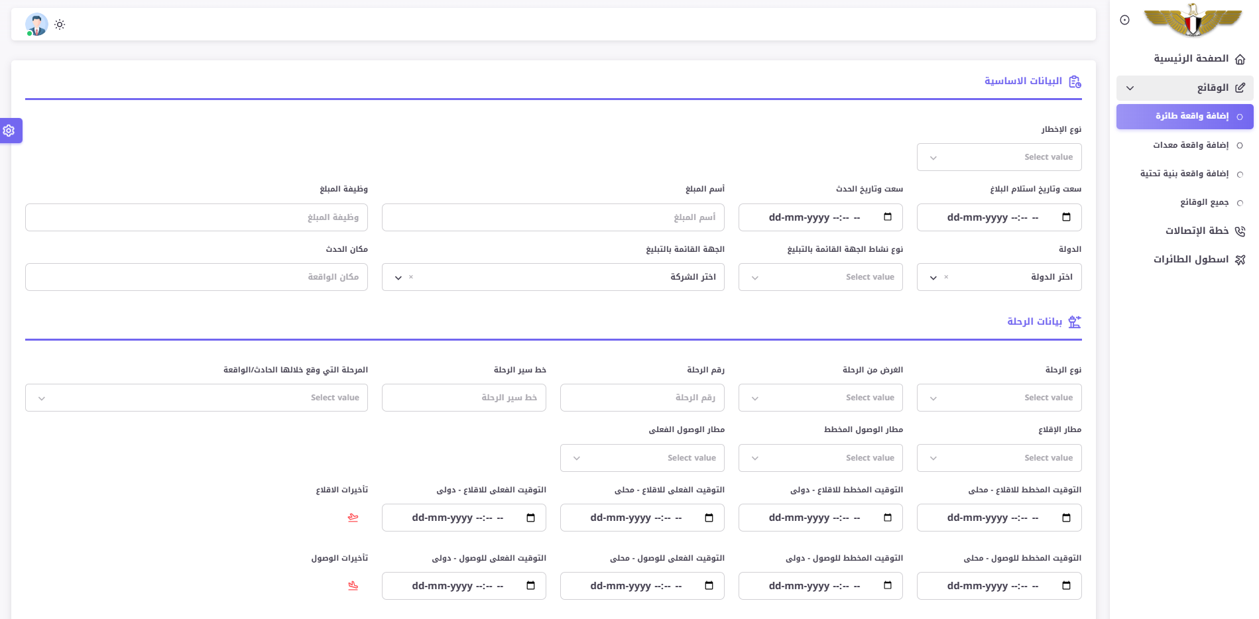Screen dimensions: 1259x619
Task: Open the نوع الإخطار dropdown
Action: [998, 157]
